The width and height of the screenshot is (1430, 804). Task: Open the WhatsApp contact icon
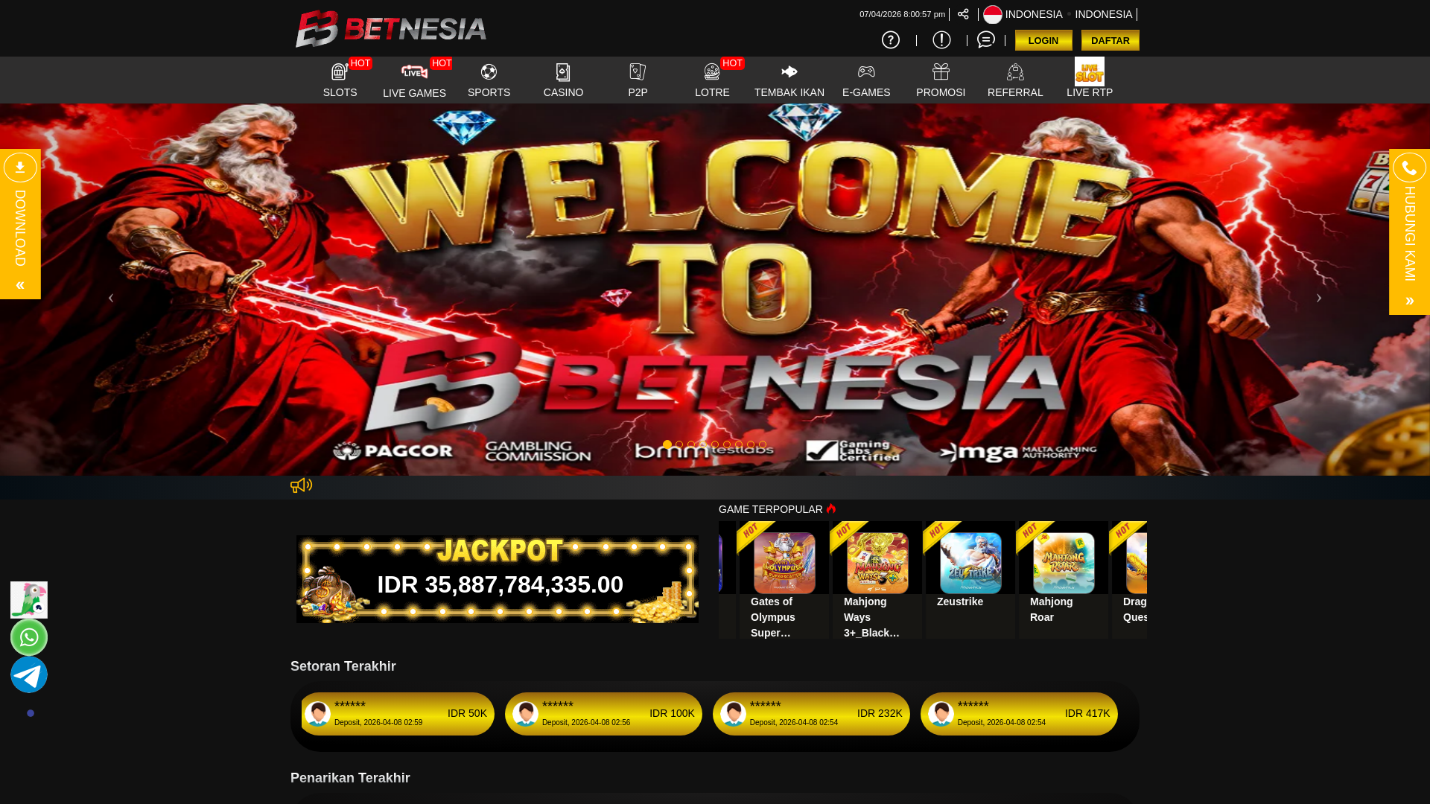tap(29, 637)
